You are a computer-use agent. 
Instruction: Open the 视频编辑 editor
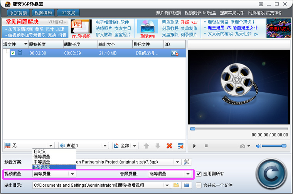pyautogui.click(x=43, y=13)
